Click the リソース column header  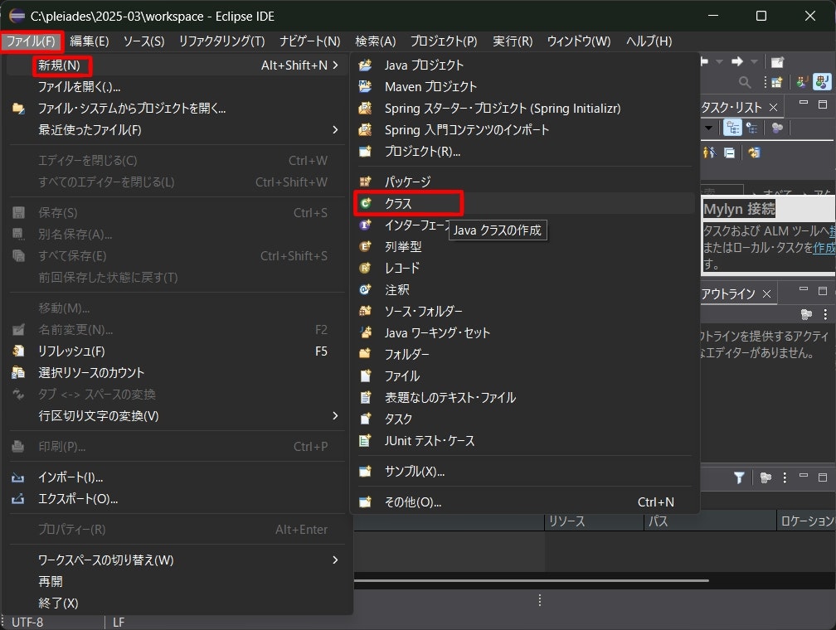tap(594, 521)
